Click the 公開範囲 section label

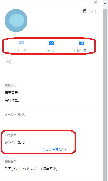[x=10, y=136]
